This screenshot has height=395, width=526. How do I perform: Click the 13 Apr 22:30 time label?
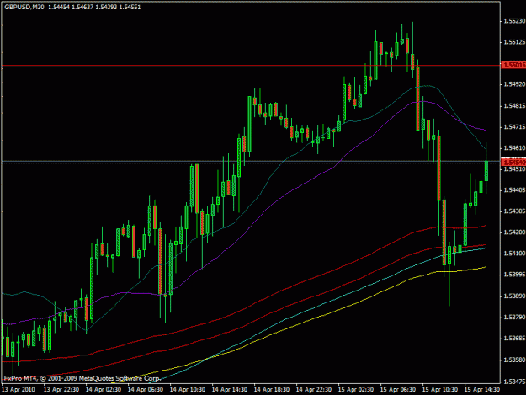[61, 390]
